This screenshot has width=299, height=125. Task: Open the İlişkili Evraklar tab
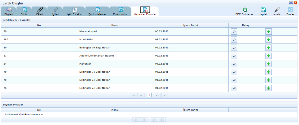[x=74, y=11]
